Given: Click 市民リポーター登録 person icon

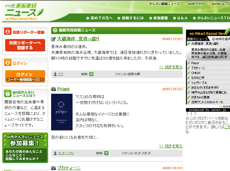Looking at the screenshot, I should (x=8, y=31).
